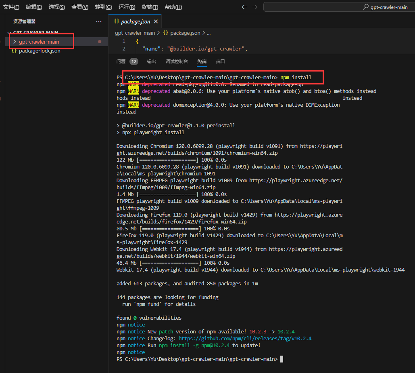This screenshot has width=415, height=373.
Task: Open package-lock.json in explorer
Action: click(x=40, y=51)
